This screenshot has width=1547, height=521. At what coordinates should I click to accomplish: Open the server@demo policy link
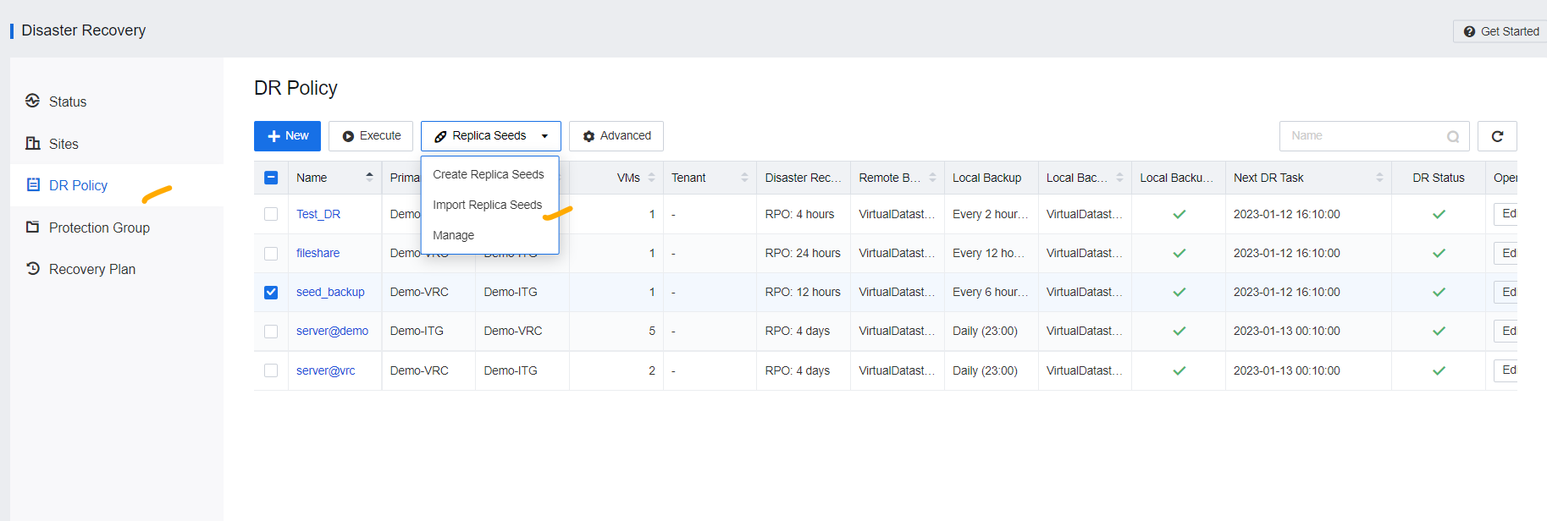332,331
